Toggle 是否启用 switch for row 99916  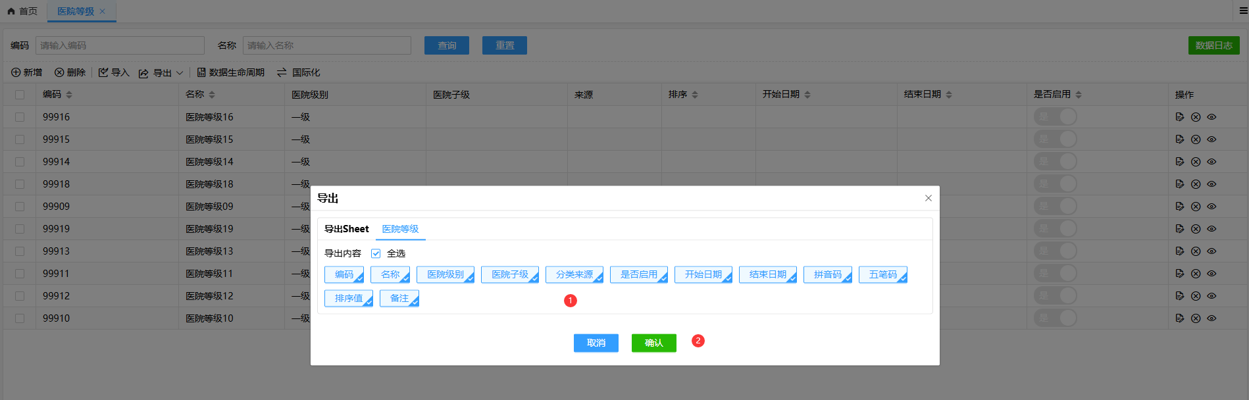click(x=1055, y=117)
